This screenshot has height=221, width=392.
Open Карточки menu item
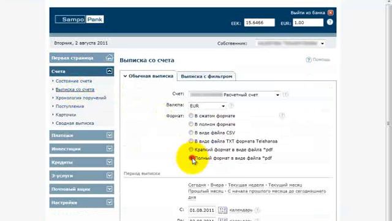pyautogui.click(x=66, y=115)
